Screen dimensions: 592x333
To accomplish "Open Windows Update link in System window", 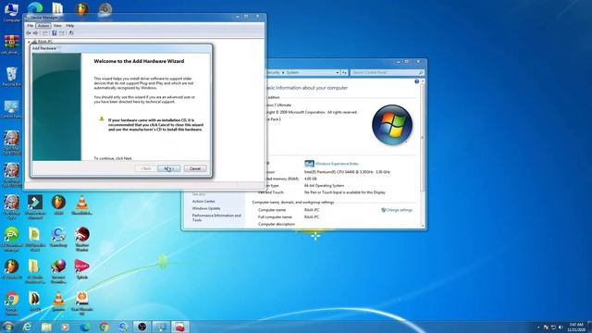I will [x=206, y=208].
